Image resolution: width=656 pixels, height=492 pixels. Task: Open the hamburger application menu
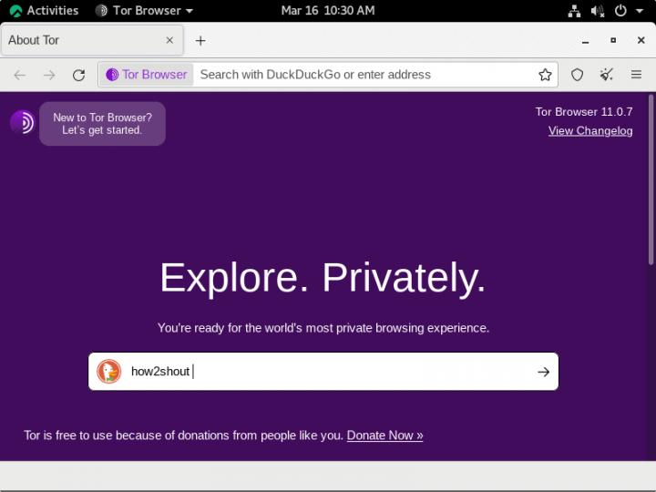pyautogui.click(x=636, y=75)
